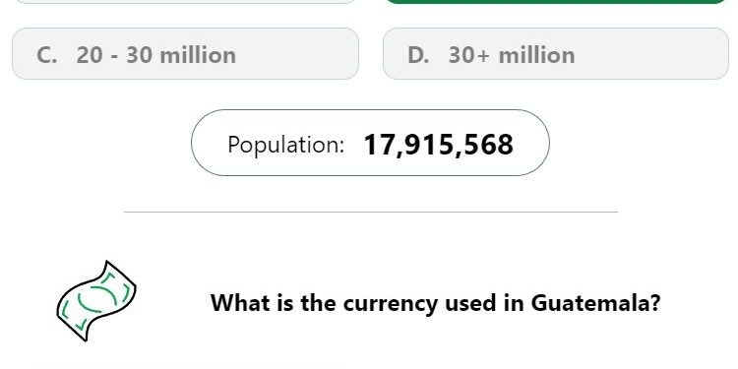Click the green circle in the banknote icon
Screen dimensions: 738x369
point(97,299)
